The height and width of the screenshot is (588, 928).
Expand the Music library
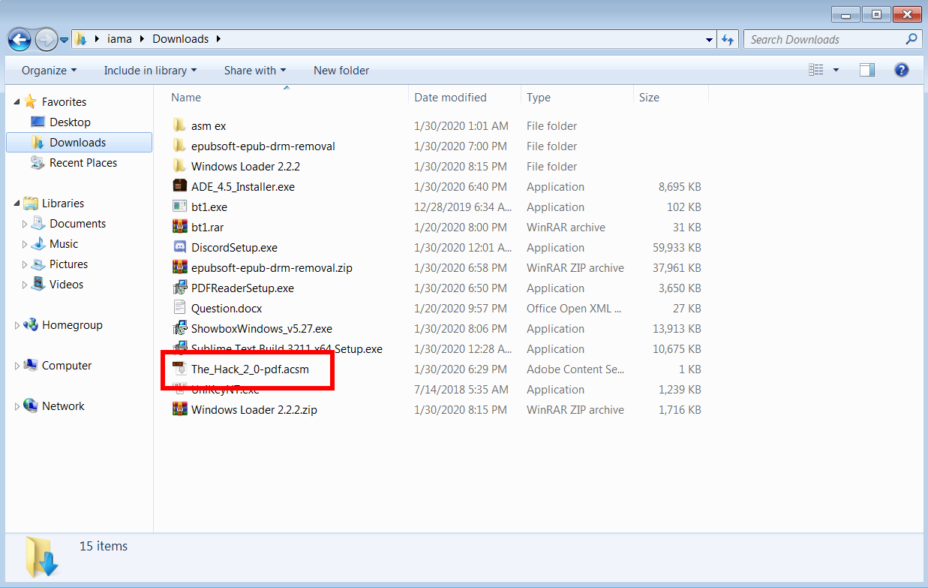[26, 244]
